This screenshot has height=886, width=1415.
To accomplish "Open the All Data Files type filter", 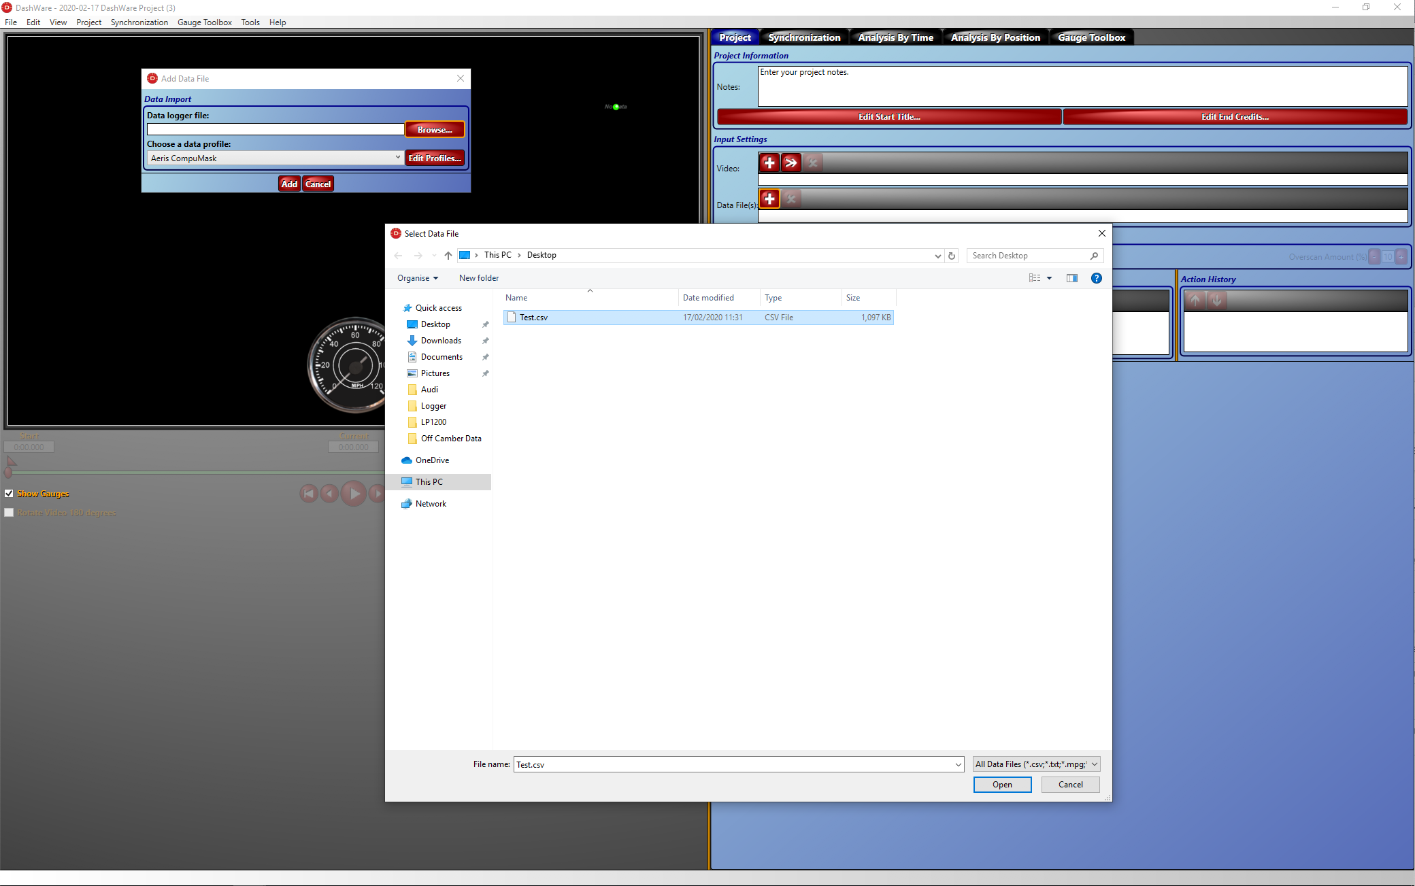I will 1037,764.
